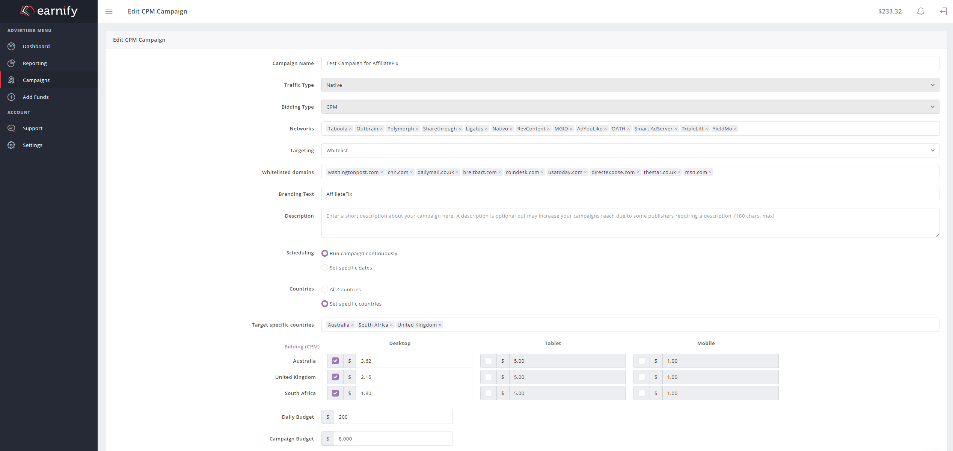Remove Sharethrough network tag
953x451 pixels.
[460, 129]
